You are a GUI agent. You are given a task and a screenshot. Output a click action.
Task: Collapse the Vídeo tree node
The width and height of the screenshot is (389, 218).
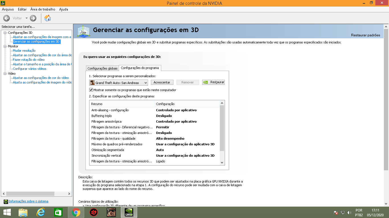(x=5, y=74)
